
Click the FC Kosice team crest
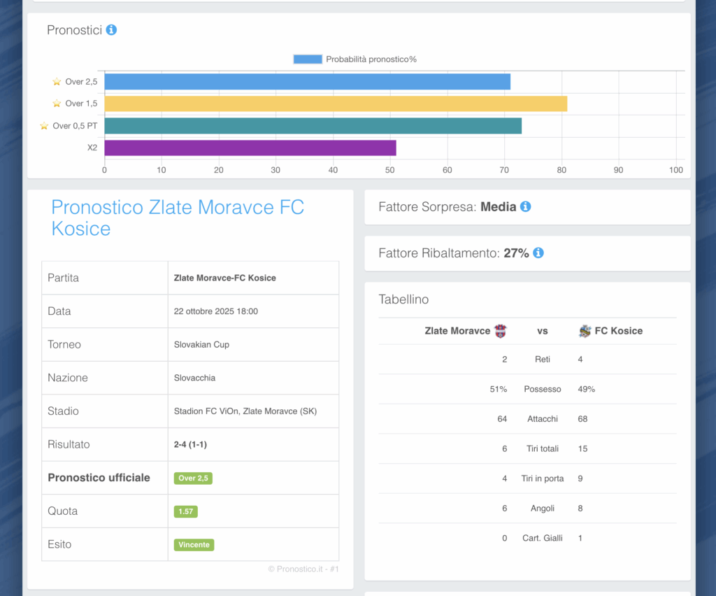[585, 331]
